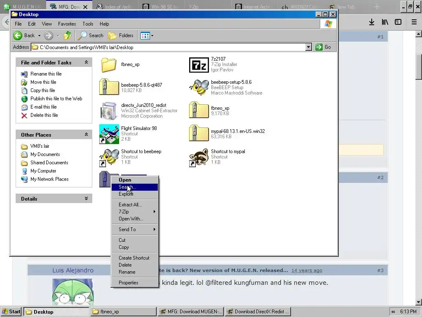422x317 pixels.
Task: Click Publish this file to the Web
Action: click(x=56, y=99)
